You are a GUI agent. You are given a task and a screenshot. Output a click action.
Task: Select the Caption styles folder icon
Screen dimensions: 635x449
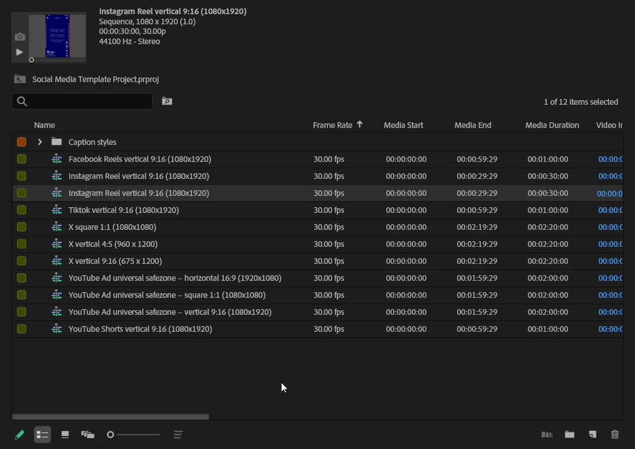coord(57,142)
